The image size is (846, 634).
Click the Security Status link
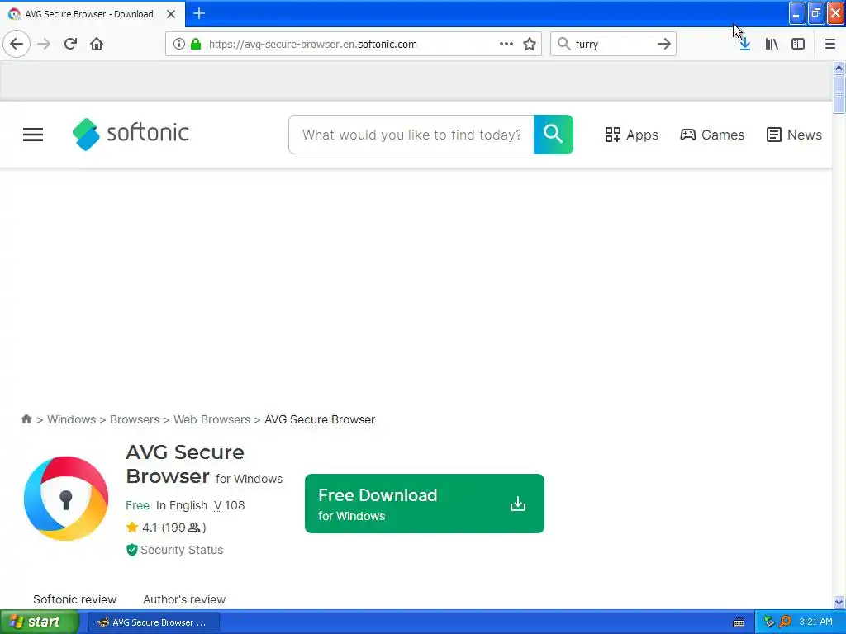pos(181,550)
